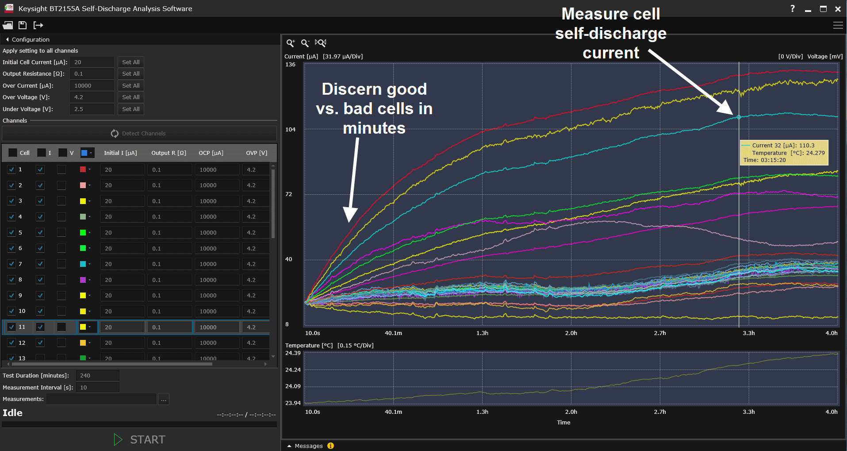
Task: Save data using the floppy disk icon
Action: point(23,25)
